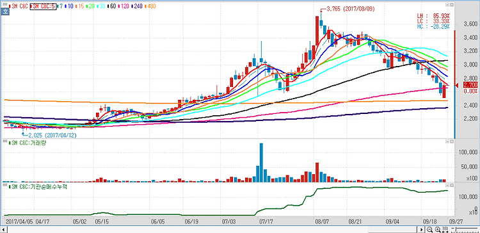Select the 7-day moving average legend
The height and width of the screenshot is (233, 480).
click(x=60, y=6)
